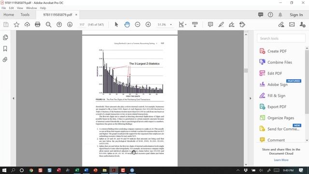Click the scrolling mode icon
The image size is (309, 174).
coord(195,25)
